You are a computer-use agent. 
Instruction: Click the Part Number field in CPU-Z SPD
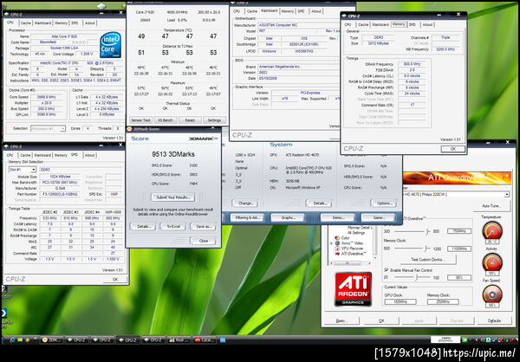pos(59,194)
